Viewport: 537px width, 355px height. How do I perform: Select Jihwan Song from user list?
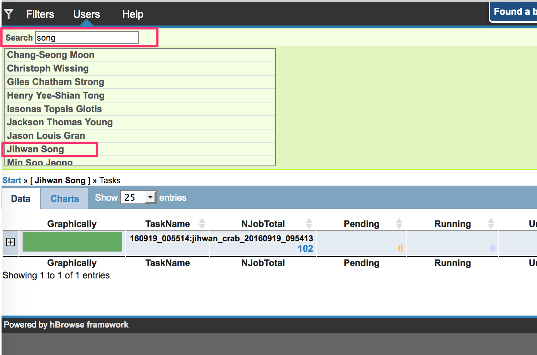pos(36,149)
